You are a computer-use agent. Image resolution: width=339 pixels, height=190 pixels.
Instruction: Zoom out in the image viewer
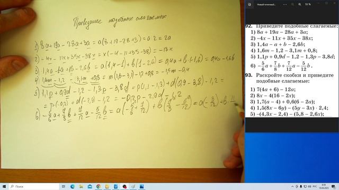pyautogui.click(x=292, y=4)
